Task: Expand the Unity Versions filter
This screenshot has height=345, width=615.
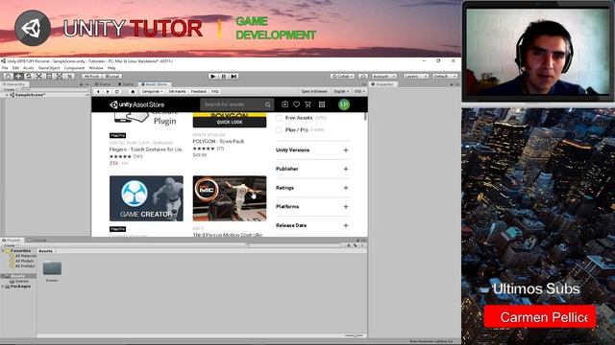Action: click(x=346, y=150)
